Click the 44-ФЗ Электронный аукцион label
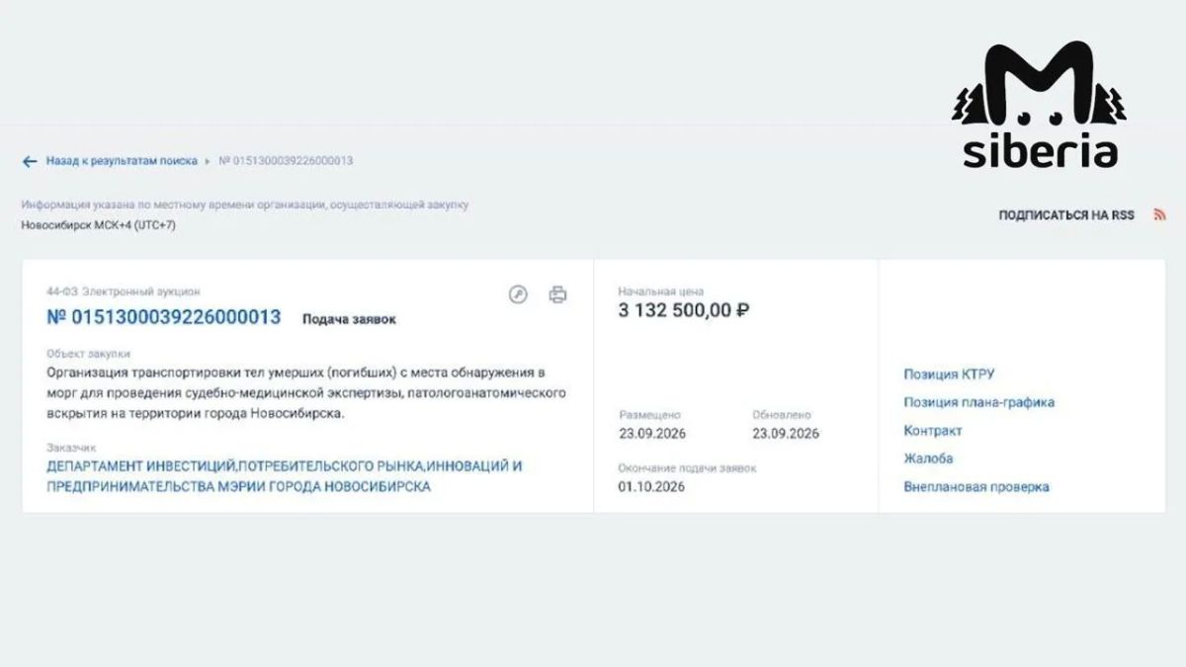 point(124,292)
